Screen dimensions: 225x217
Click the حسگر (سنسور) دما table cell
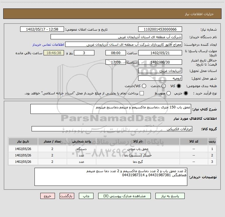click(138, 155)
